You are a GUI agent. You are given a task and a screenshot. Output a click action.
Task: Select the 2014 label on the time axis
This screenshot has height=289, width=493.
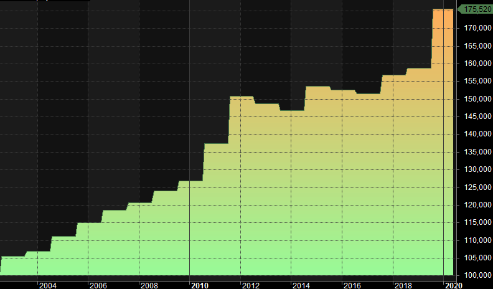click(x=301, y=285)
